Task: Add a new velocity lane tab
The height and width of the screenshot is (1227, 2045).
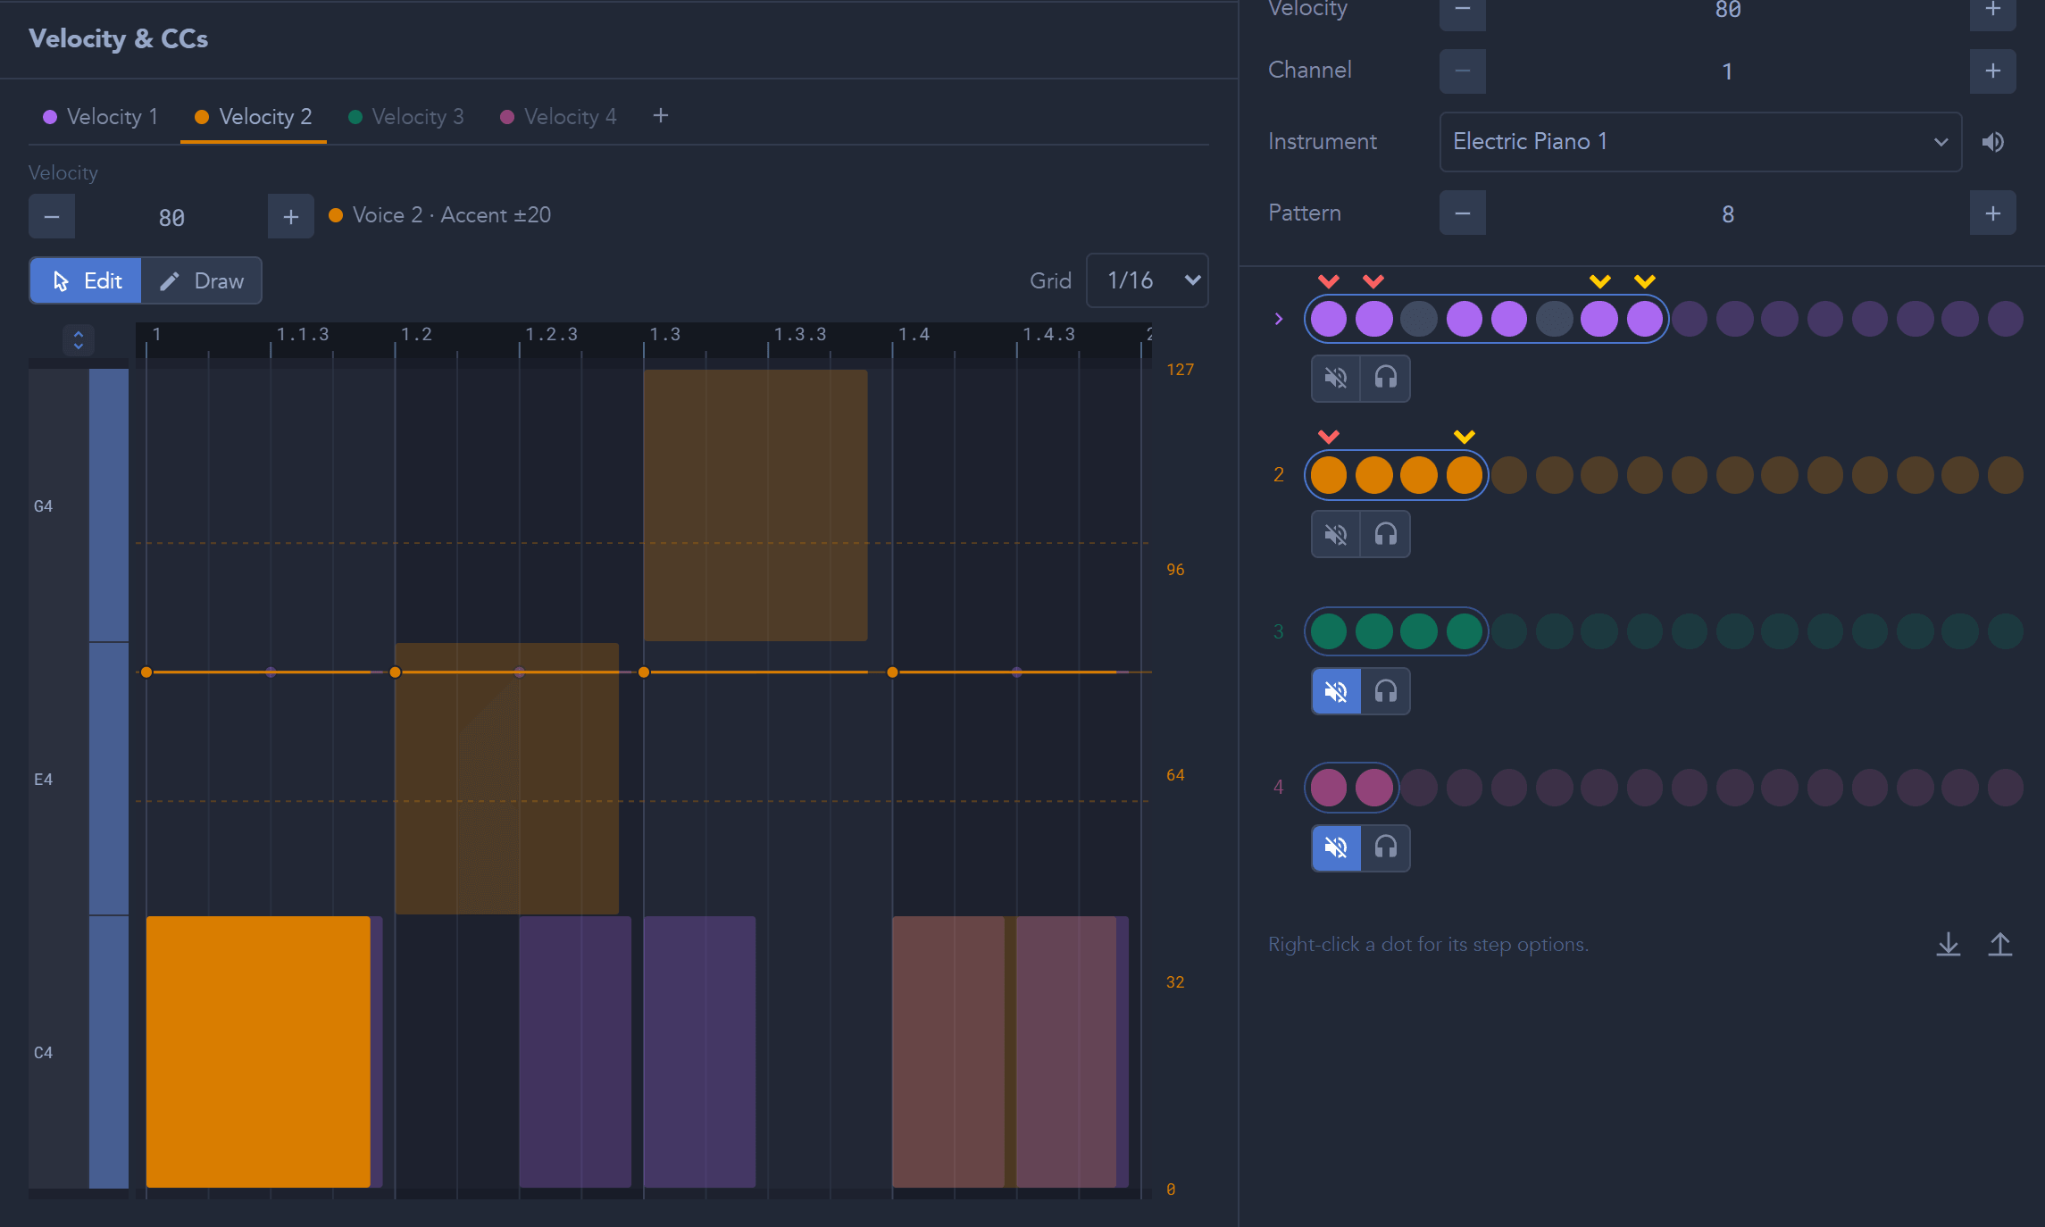Action: click(x=661, y=116)
